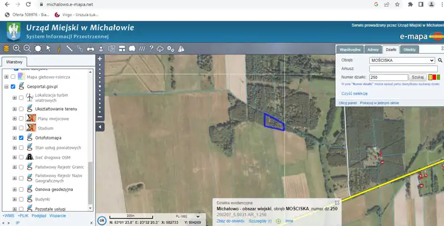Click the Arkusz input field
Image resolution: width=444 pixels, height=226 pixels.
tap(403, 68)
